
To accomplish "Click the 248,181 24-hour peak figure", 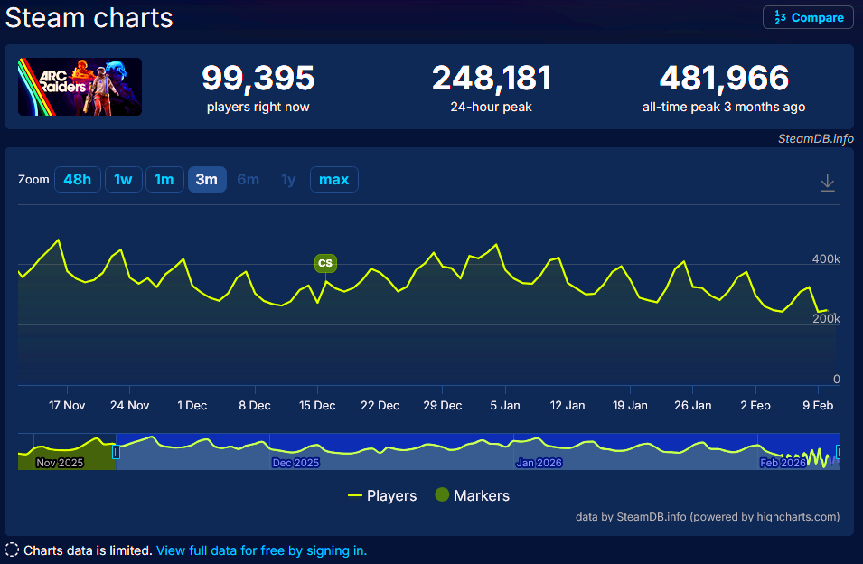I will pos(492,78).
